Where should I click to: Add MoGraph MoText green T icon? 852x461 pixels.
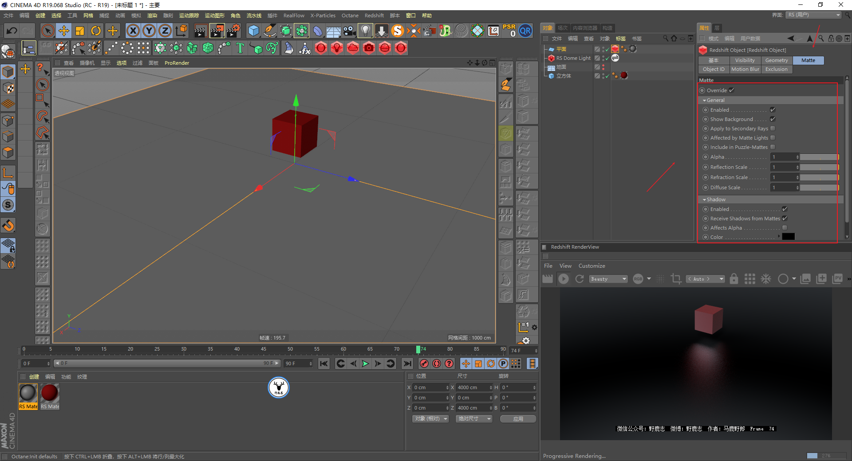click(240, 48)
